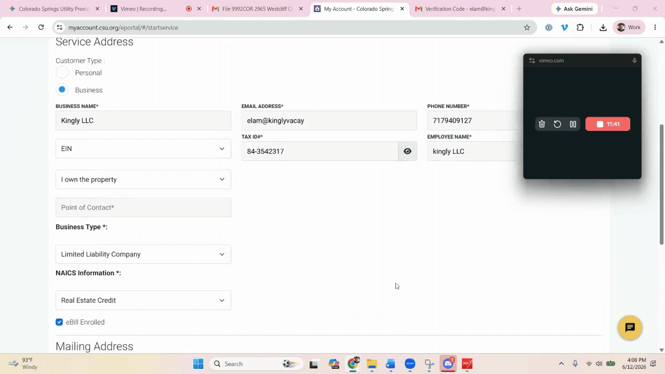Delete the Vimeo recording with trash icon
The height and width of the screenshot is (374, 665).
tap(542, 124)
